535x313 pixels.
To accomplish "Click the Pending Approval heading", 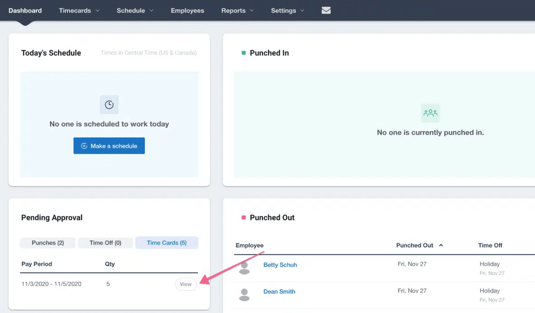I will (x=52, y=218).
